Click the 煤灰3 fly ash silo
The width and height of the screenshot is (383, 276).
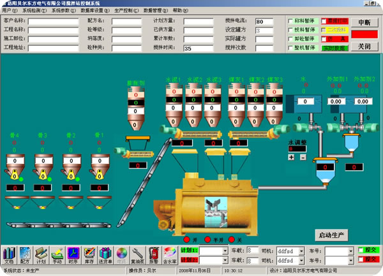(x=274, y=105)
